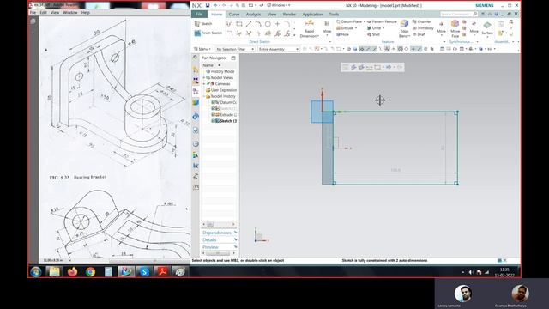Expand the Cameras node
This screenshot has height=309, width=549.
click(204, 84)
